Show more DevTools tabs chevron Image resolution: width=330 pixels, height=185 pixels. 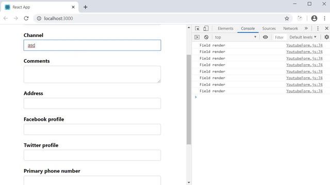[306, 28]
